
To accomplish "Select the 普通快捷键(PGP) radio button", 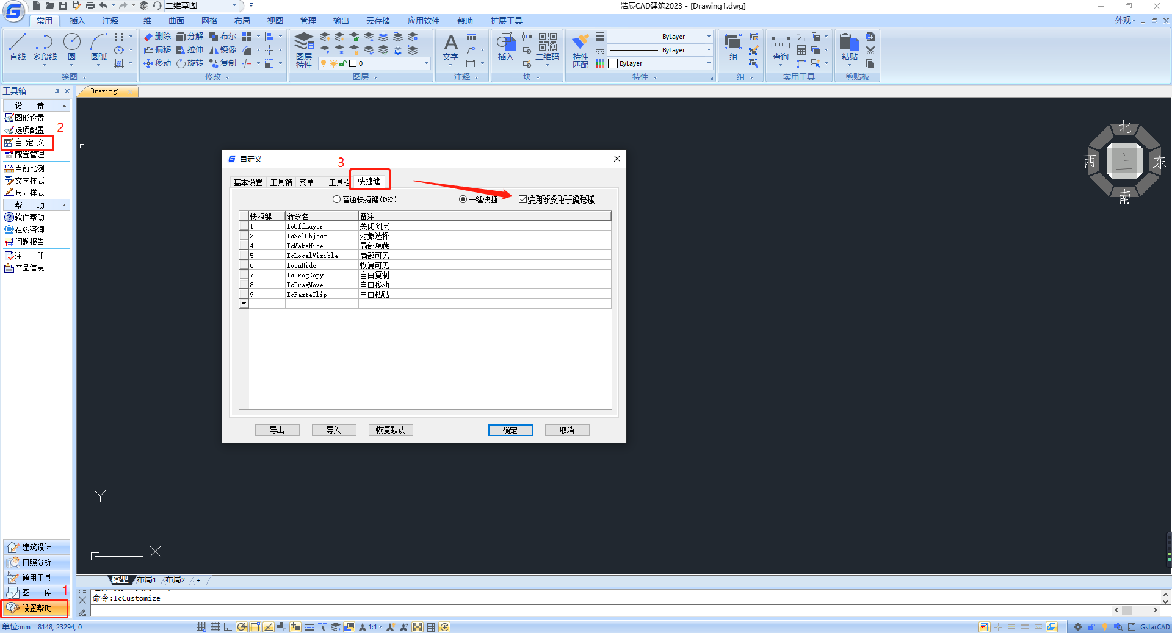I will (x=336, y=199).
